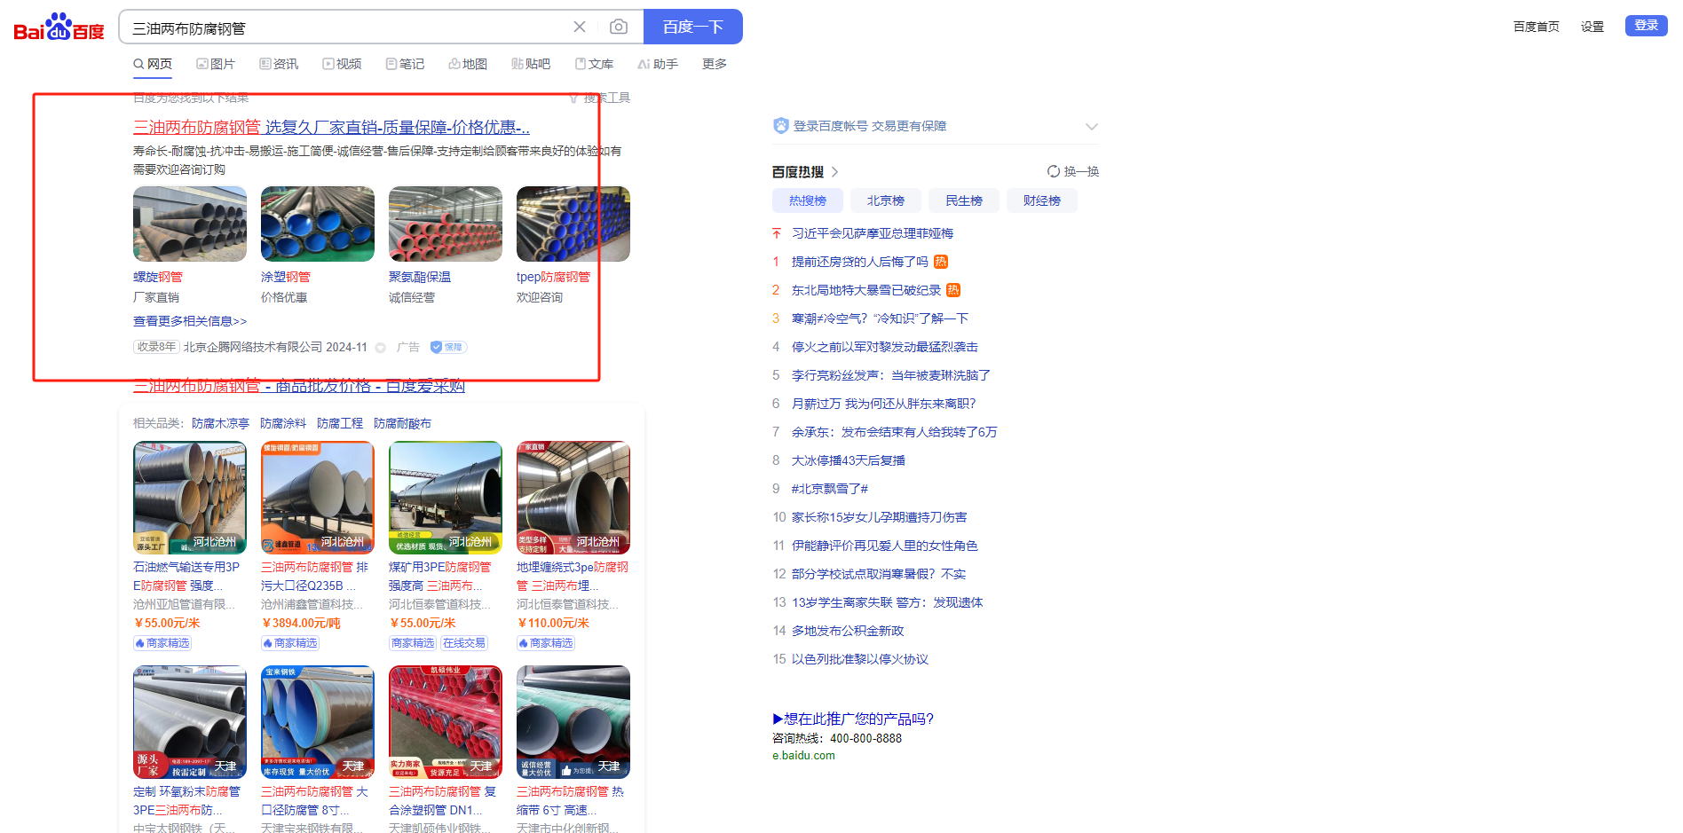Open the tpep防腐钢管 product thumbnail
Viewport: 1683px width, 833px height.
pyautogui.click(x=573, y=224)
